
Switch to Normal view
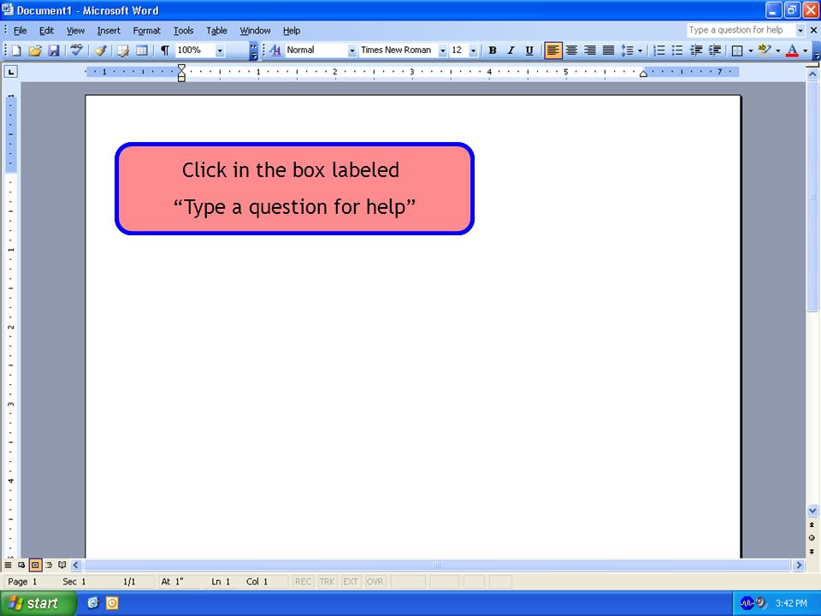tap(8, 566)
